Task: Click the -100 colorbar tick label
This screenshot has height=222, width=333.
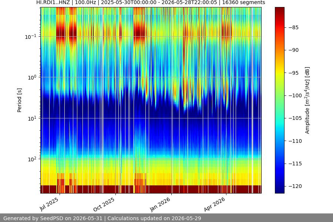Action: (295, 95)
